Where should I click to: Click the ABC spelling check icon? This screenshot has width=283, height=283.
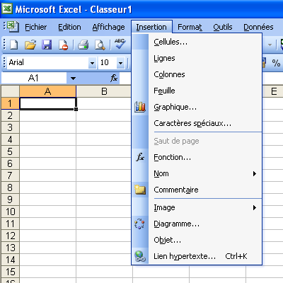click(120, 44)
